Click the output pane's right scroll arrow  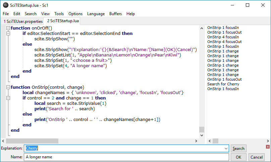point(268,141)
